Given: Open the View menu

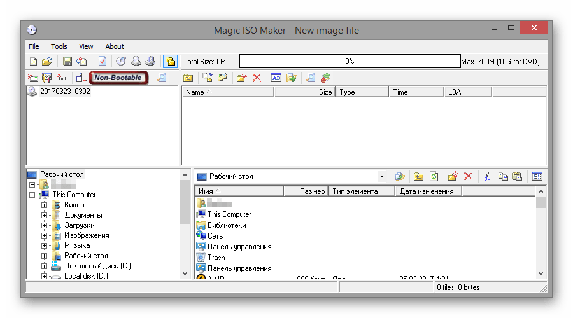Looking at the screenshot, I should 86,46.
